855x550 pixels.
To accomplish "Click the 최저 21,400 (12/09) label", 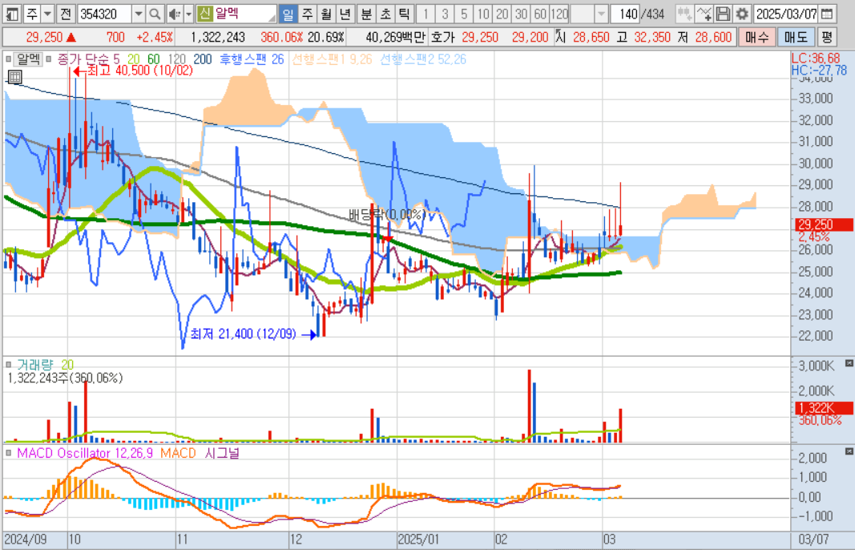I will coord(243,334).
